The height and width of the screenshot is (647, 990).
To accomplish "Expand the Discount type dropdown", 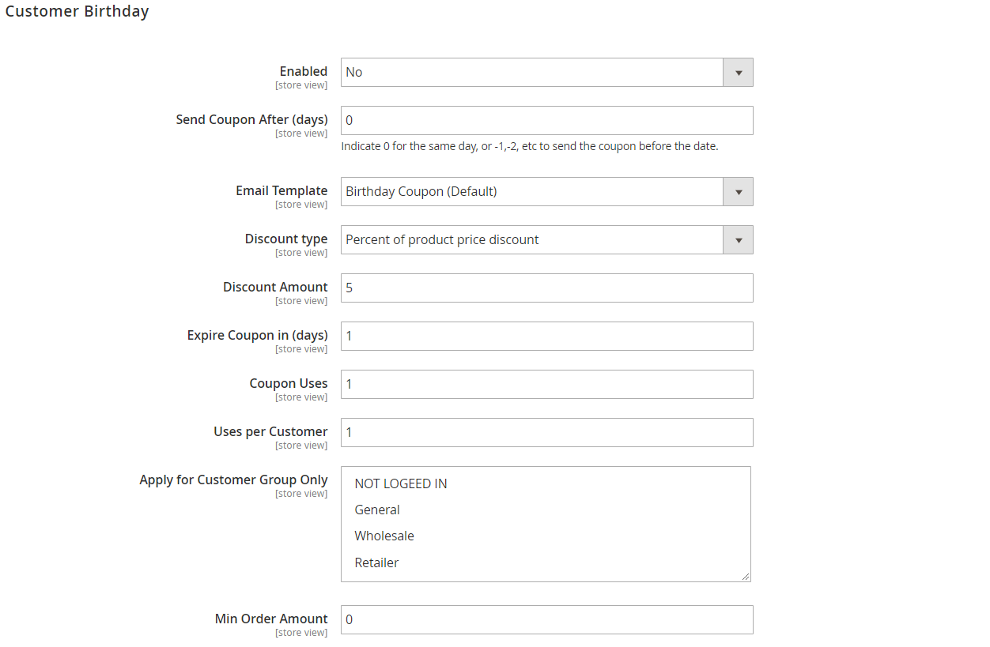I will click(x=546, y=239).
